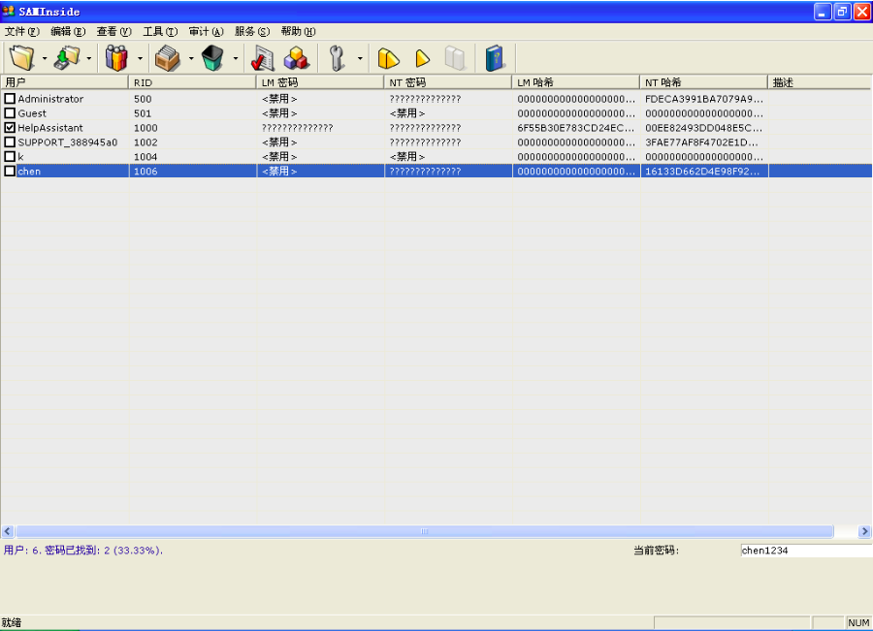This screenshot has height=631, width=873.
Task: Click the greyed-out stop attack icon
Action: [455, 58]
